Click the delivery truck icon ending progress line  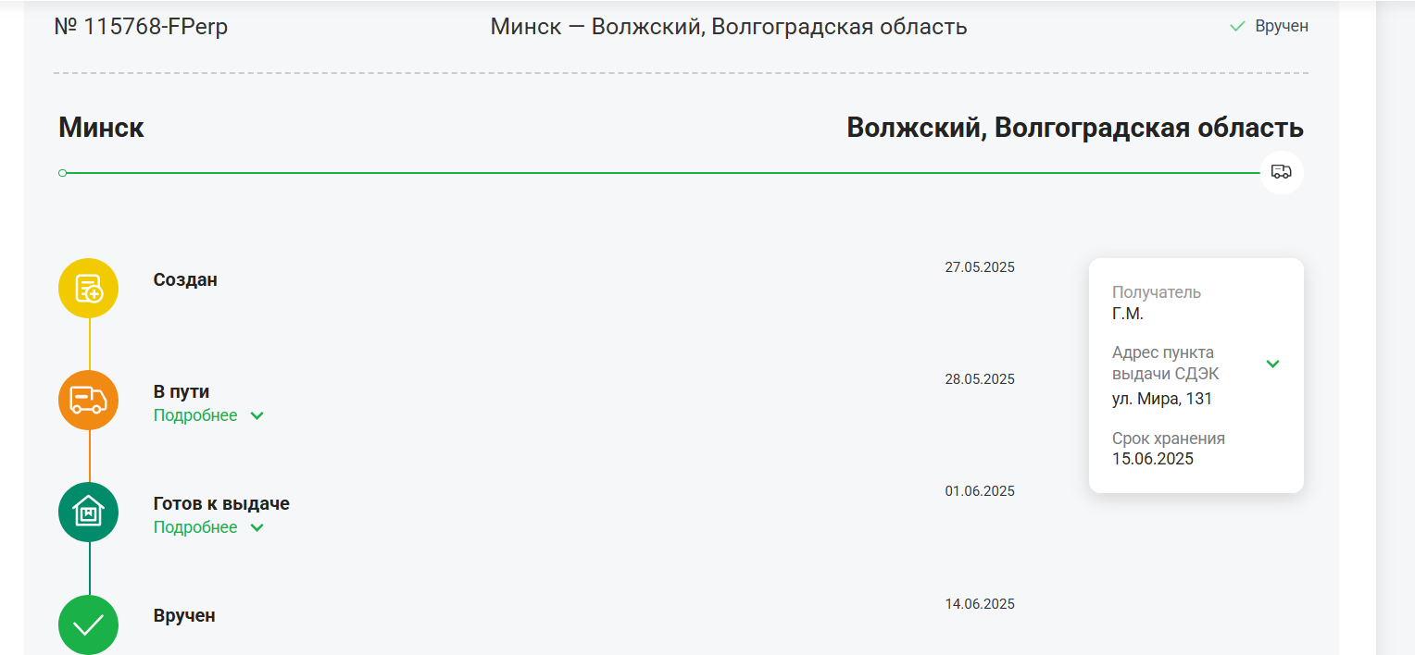(x=1282, y=172)
